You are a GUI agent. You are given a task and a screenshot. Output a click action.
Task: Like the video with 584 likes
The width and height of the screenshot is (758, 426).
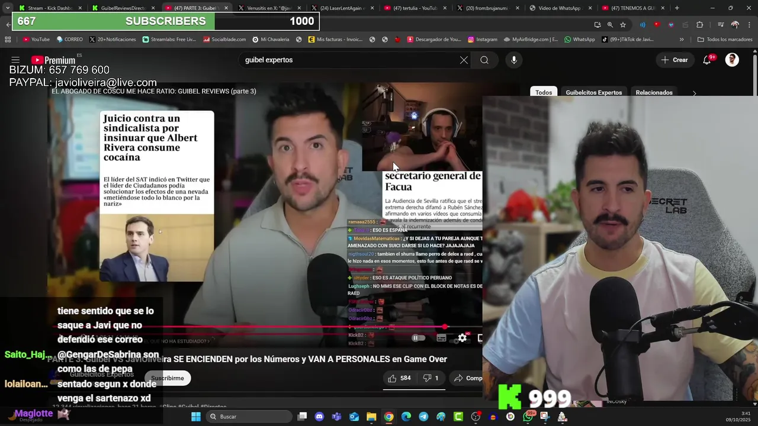click(x=399, y=378)
